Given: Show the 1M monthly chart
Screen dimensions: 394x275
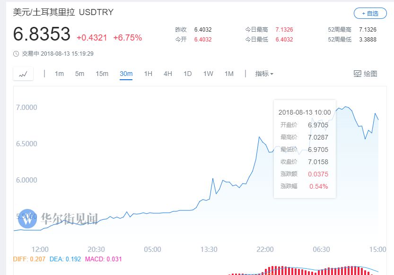Looking at the screenshot, I should (229, 74).
